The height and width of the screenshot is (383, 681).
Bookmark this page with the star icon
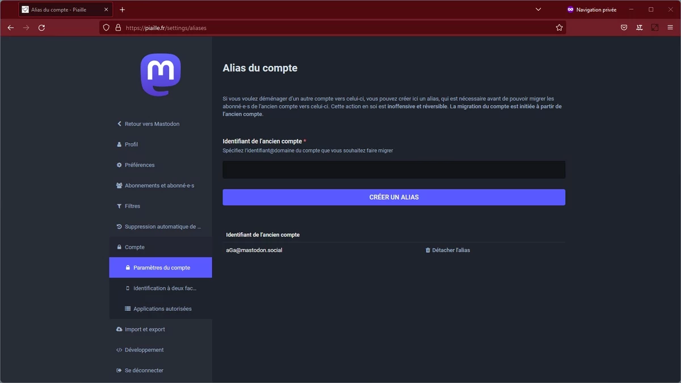coord(559,27)
